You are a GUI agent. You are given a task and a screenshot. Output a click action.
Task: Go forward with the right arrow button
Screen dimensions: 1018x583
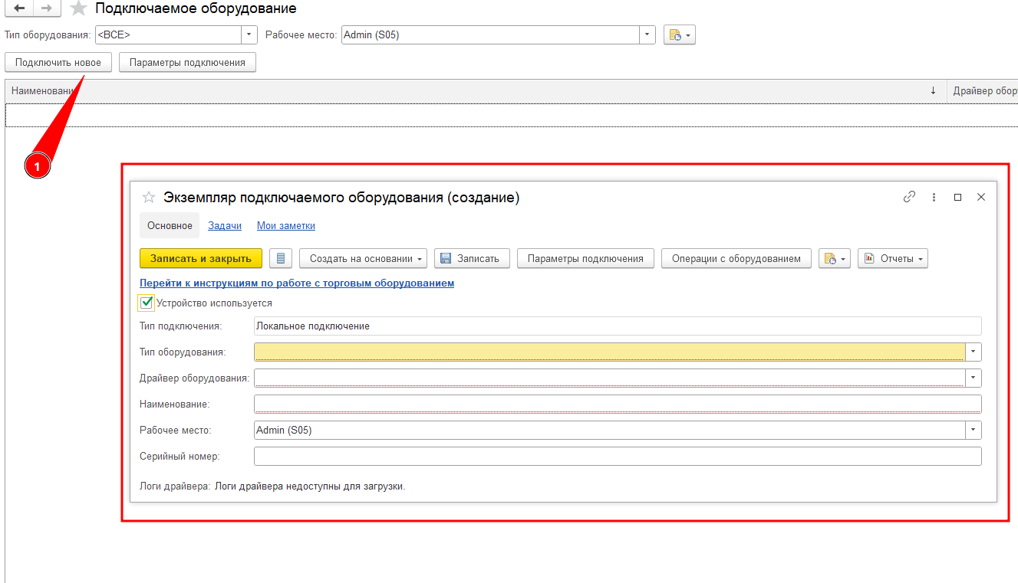point(48,8)
